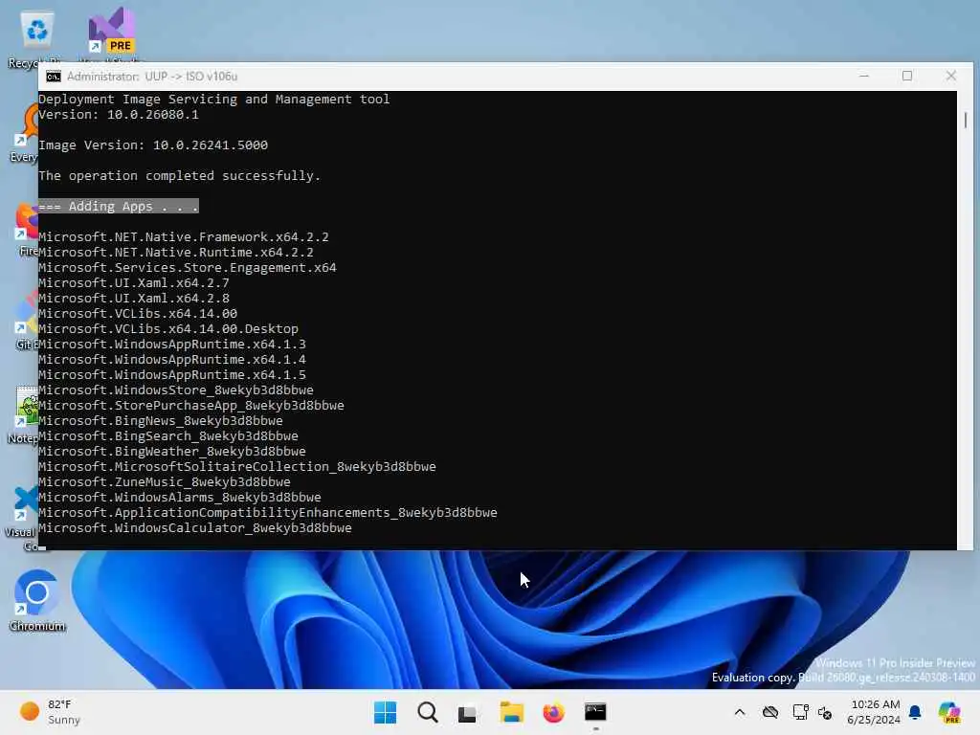Click the Microsoft.Services.Store.Engagement.x64 line
This screenshot has height=735, width=980.
[x=188, y=268]
